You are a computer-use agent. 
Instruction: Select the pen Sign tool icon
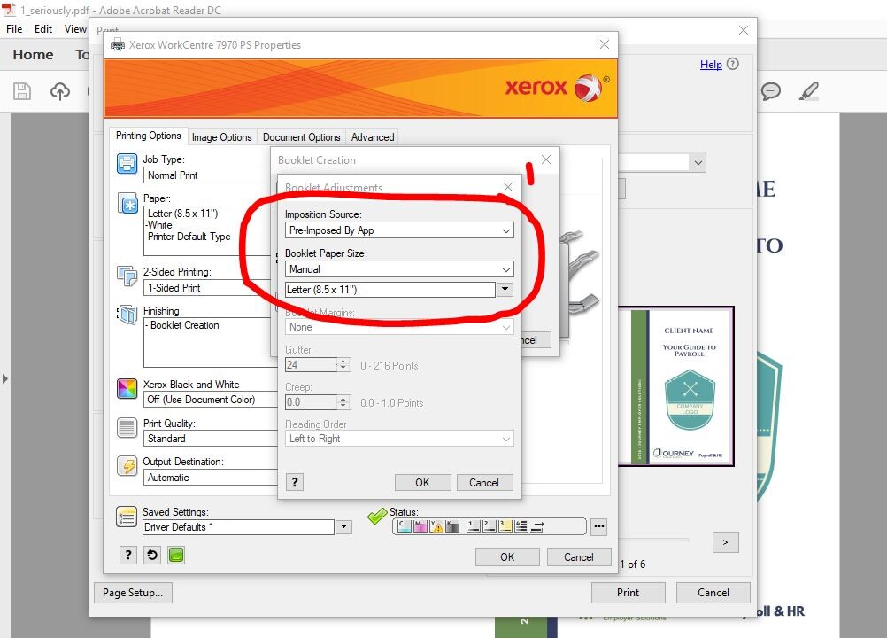pos(809,91)
